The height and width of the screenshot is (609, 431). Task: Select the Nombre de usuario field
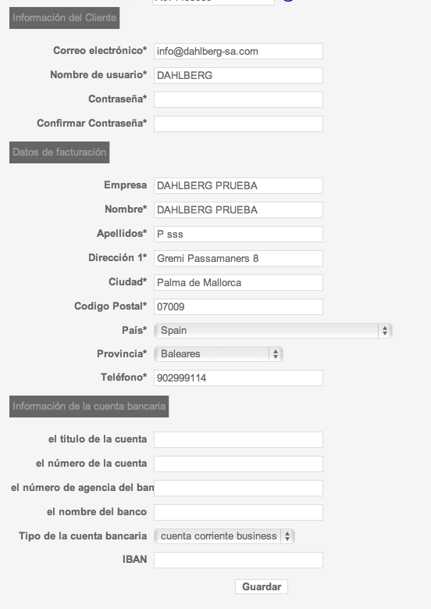click(x=238, y=75)
